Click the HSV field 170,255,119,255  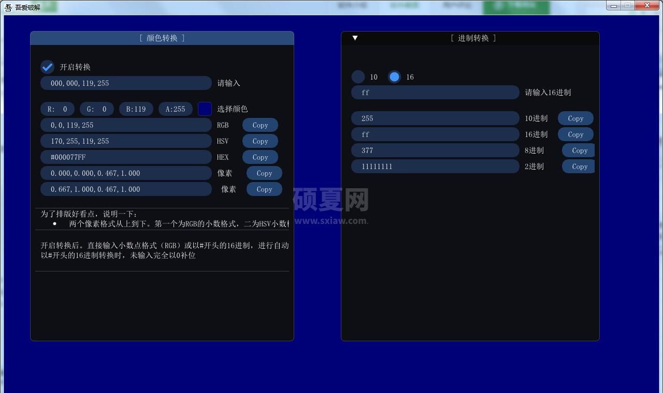126,141
